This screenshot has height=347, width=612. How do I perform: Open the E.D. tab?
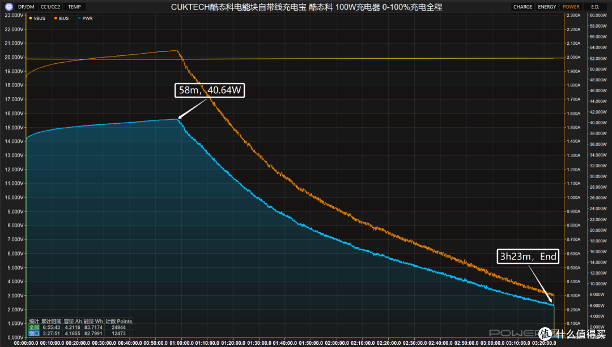click(x=595, y=7)
